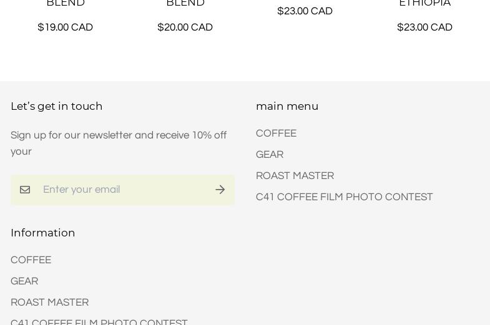The width and height of the screenshot is (490, 325).
Task: Click the 'Let's get in touch' heading
Action: [x=56, y=106]
